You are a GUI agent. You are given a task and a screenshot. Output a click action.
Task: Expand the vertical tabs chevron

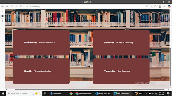point(3,12)
